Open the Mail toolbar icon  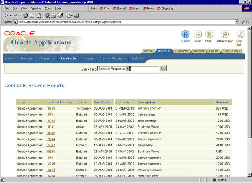[69, 16]
